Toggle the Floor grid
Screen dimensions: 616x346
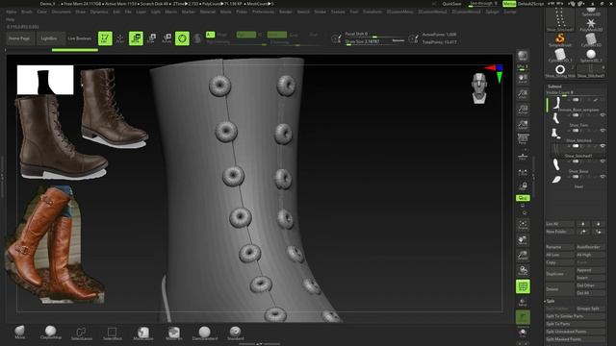click(x=523, y=156)
